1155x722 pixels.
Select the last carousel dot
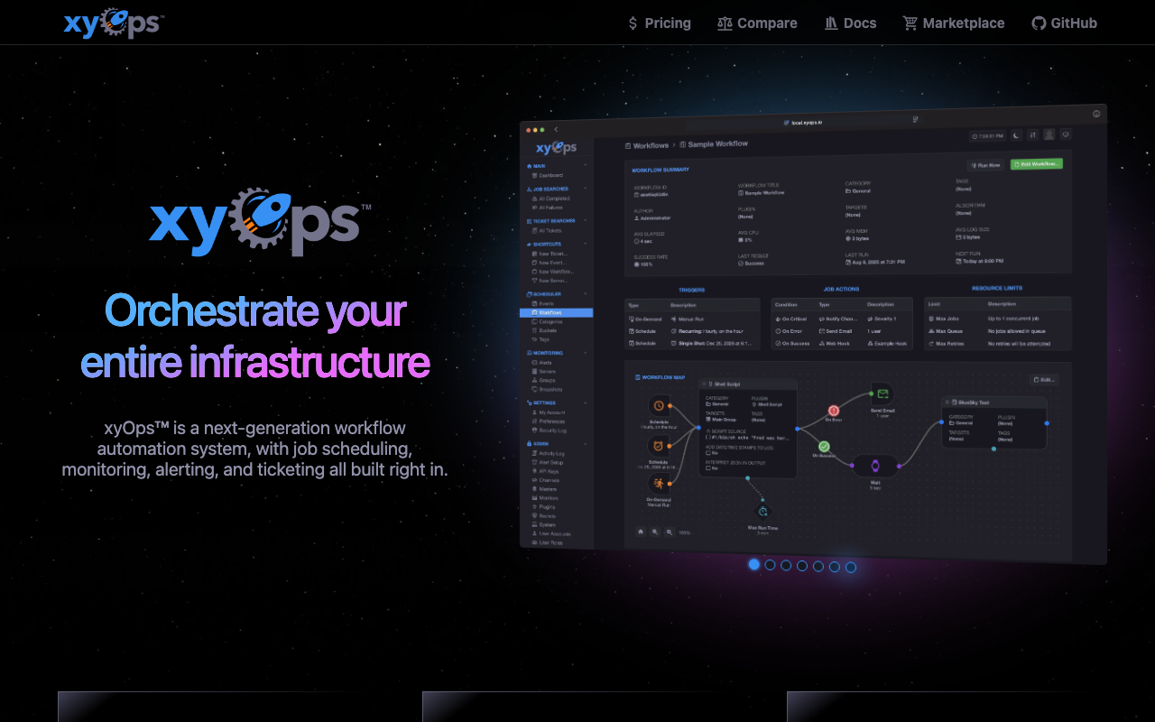[x=851, y=567]
